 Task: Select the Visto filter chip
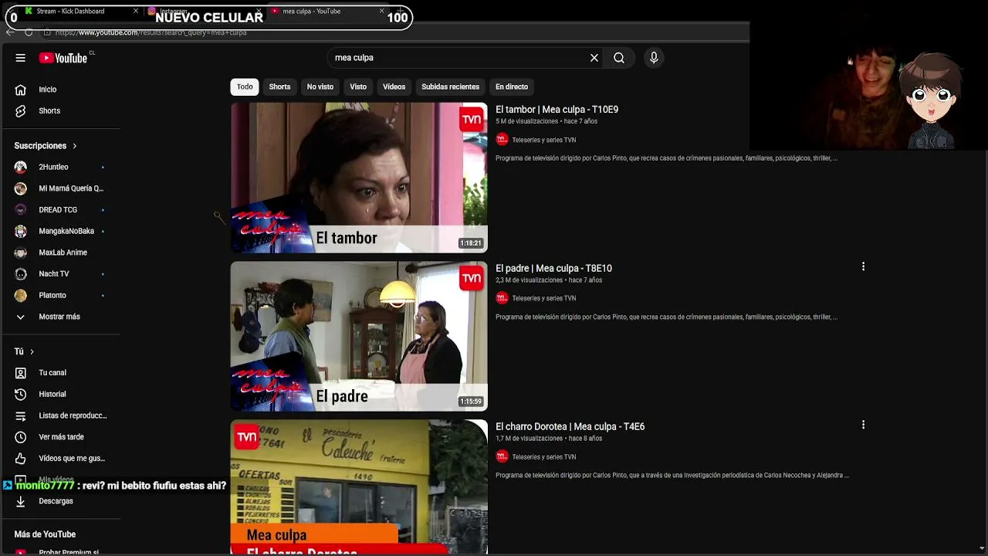pyautogui.click(x=358, y=86)
